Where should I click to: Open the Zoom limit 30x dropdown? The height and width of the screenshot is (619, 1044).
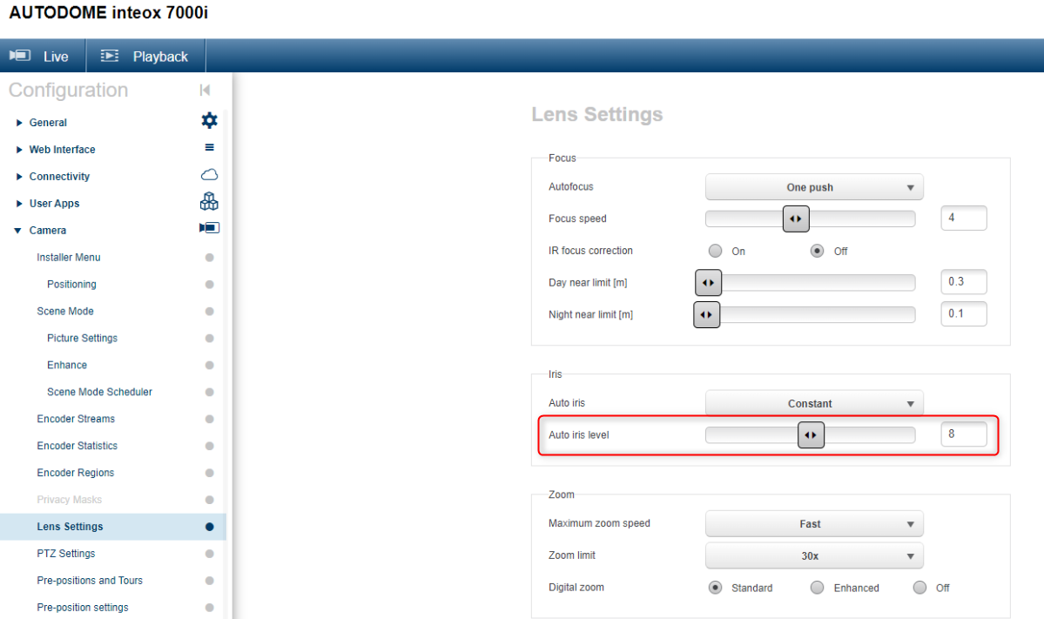click(814, 555)
